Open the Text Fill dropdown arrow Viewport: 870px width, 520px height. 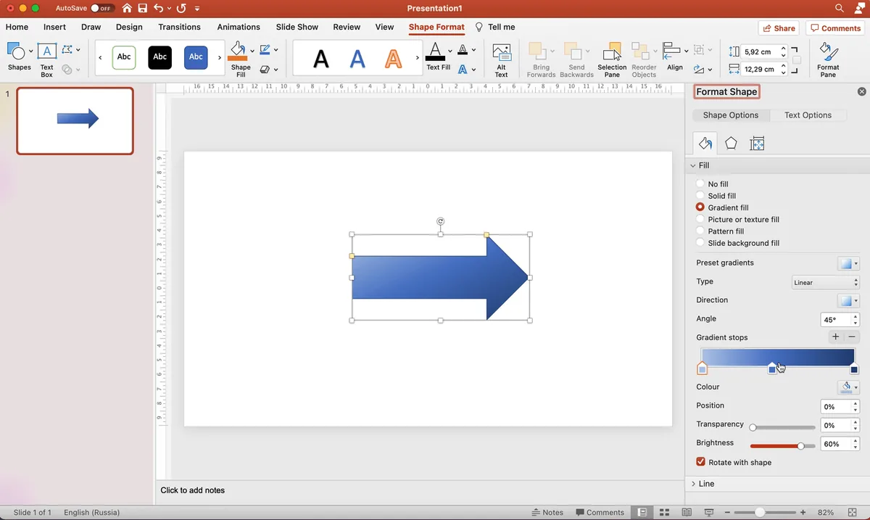[x=450, y=51]
